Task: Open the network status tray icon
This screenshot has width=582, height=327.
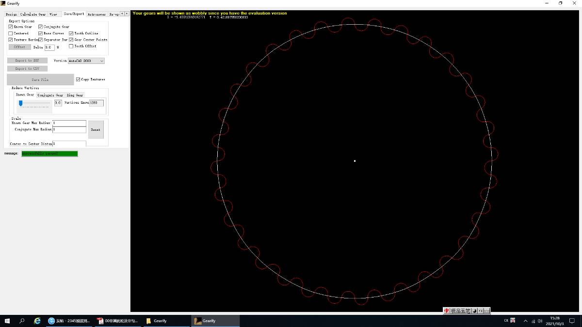Action: coord(533,321)
